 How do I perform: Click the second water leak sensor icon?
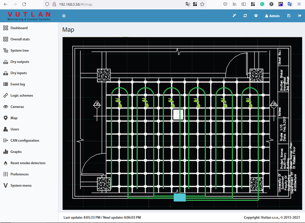coord(145,103)
